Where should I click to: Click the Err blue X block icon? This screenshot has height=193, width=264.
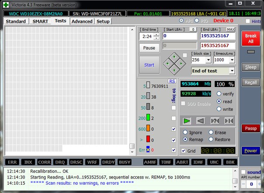[x=148, y=150]
